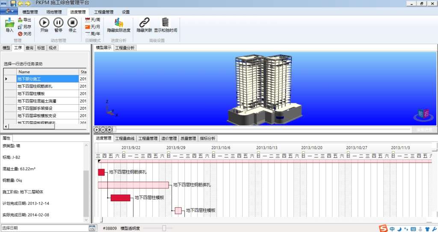Switch to 模型展示 view tab

(x=104, y=48)
